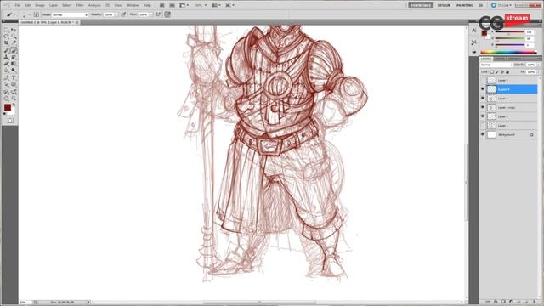Viewport: 544px width, 306px height.
Task: Open the Layer menu
Action: 54,5
